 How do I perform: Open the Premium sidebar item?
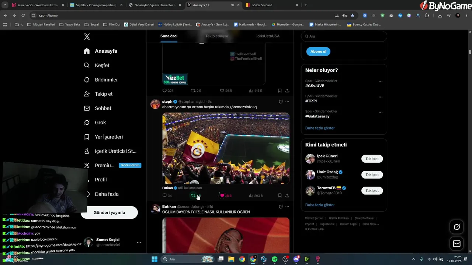coord(112,165)
